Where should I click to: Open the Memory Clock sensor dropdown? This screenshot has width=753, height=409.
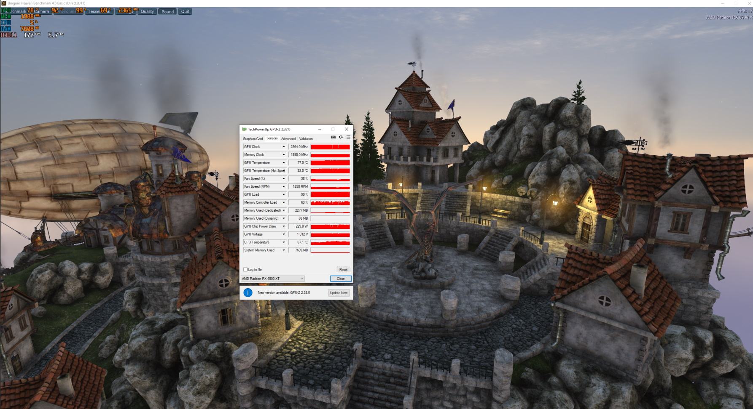[x=284, y=155]
